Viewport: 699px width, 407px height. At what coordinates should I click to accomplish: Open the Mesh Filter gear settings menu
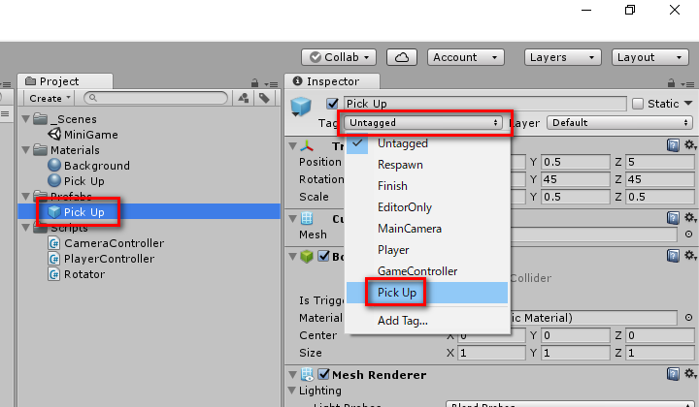coord(690,217)
